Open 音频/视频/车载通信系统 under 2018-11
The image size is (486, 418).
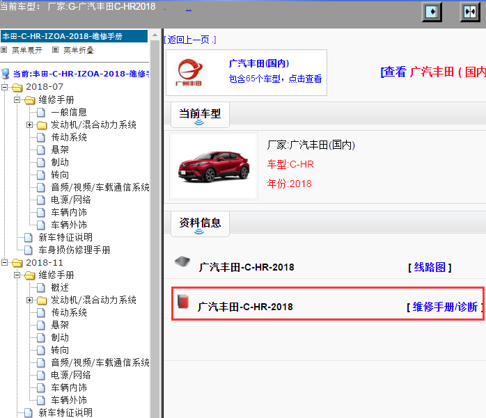[x=100, y=362]
